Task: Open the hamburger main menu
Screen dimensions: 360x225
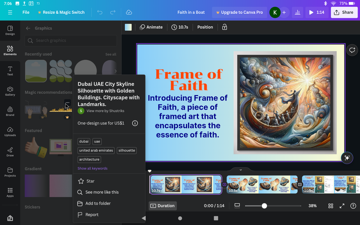Action: point(10,12)
